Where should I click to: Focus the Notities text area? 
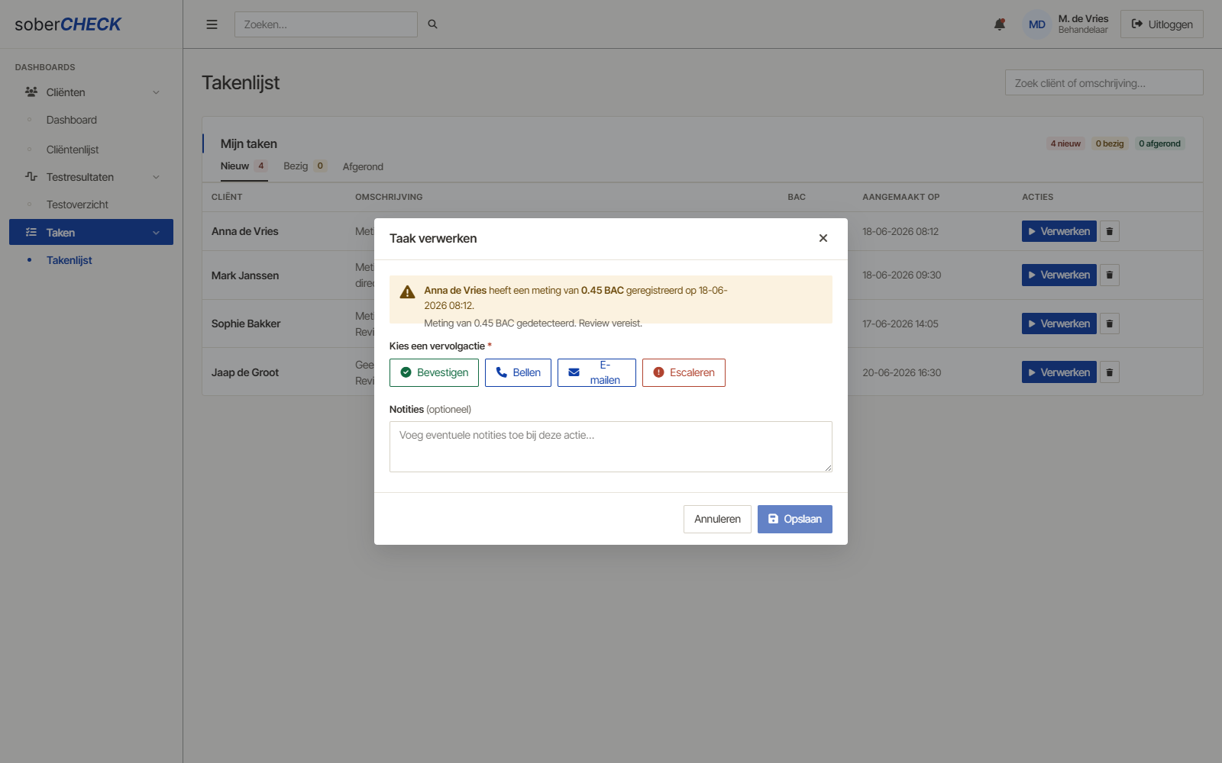(611, 446)
